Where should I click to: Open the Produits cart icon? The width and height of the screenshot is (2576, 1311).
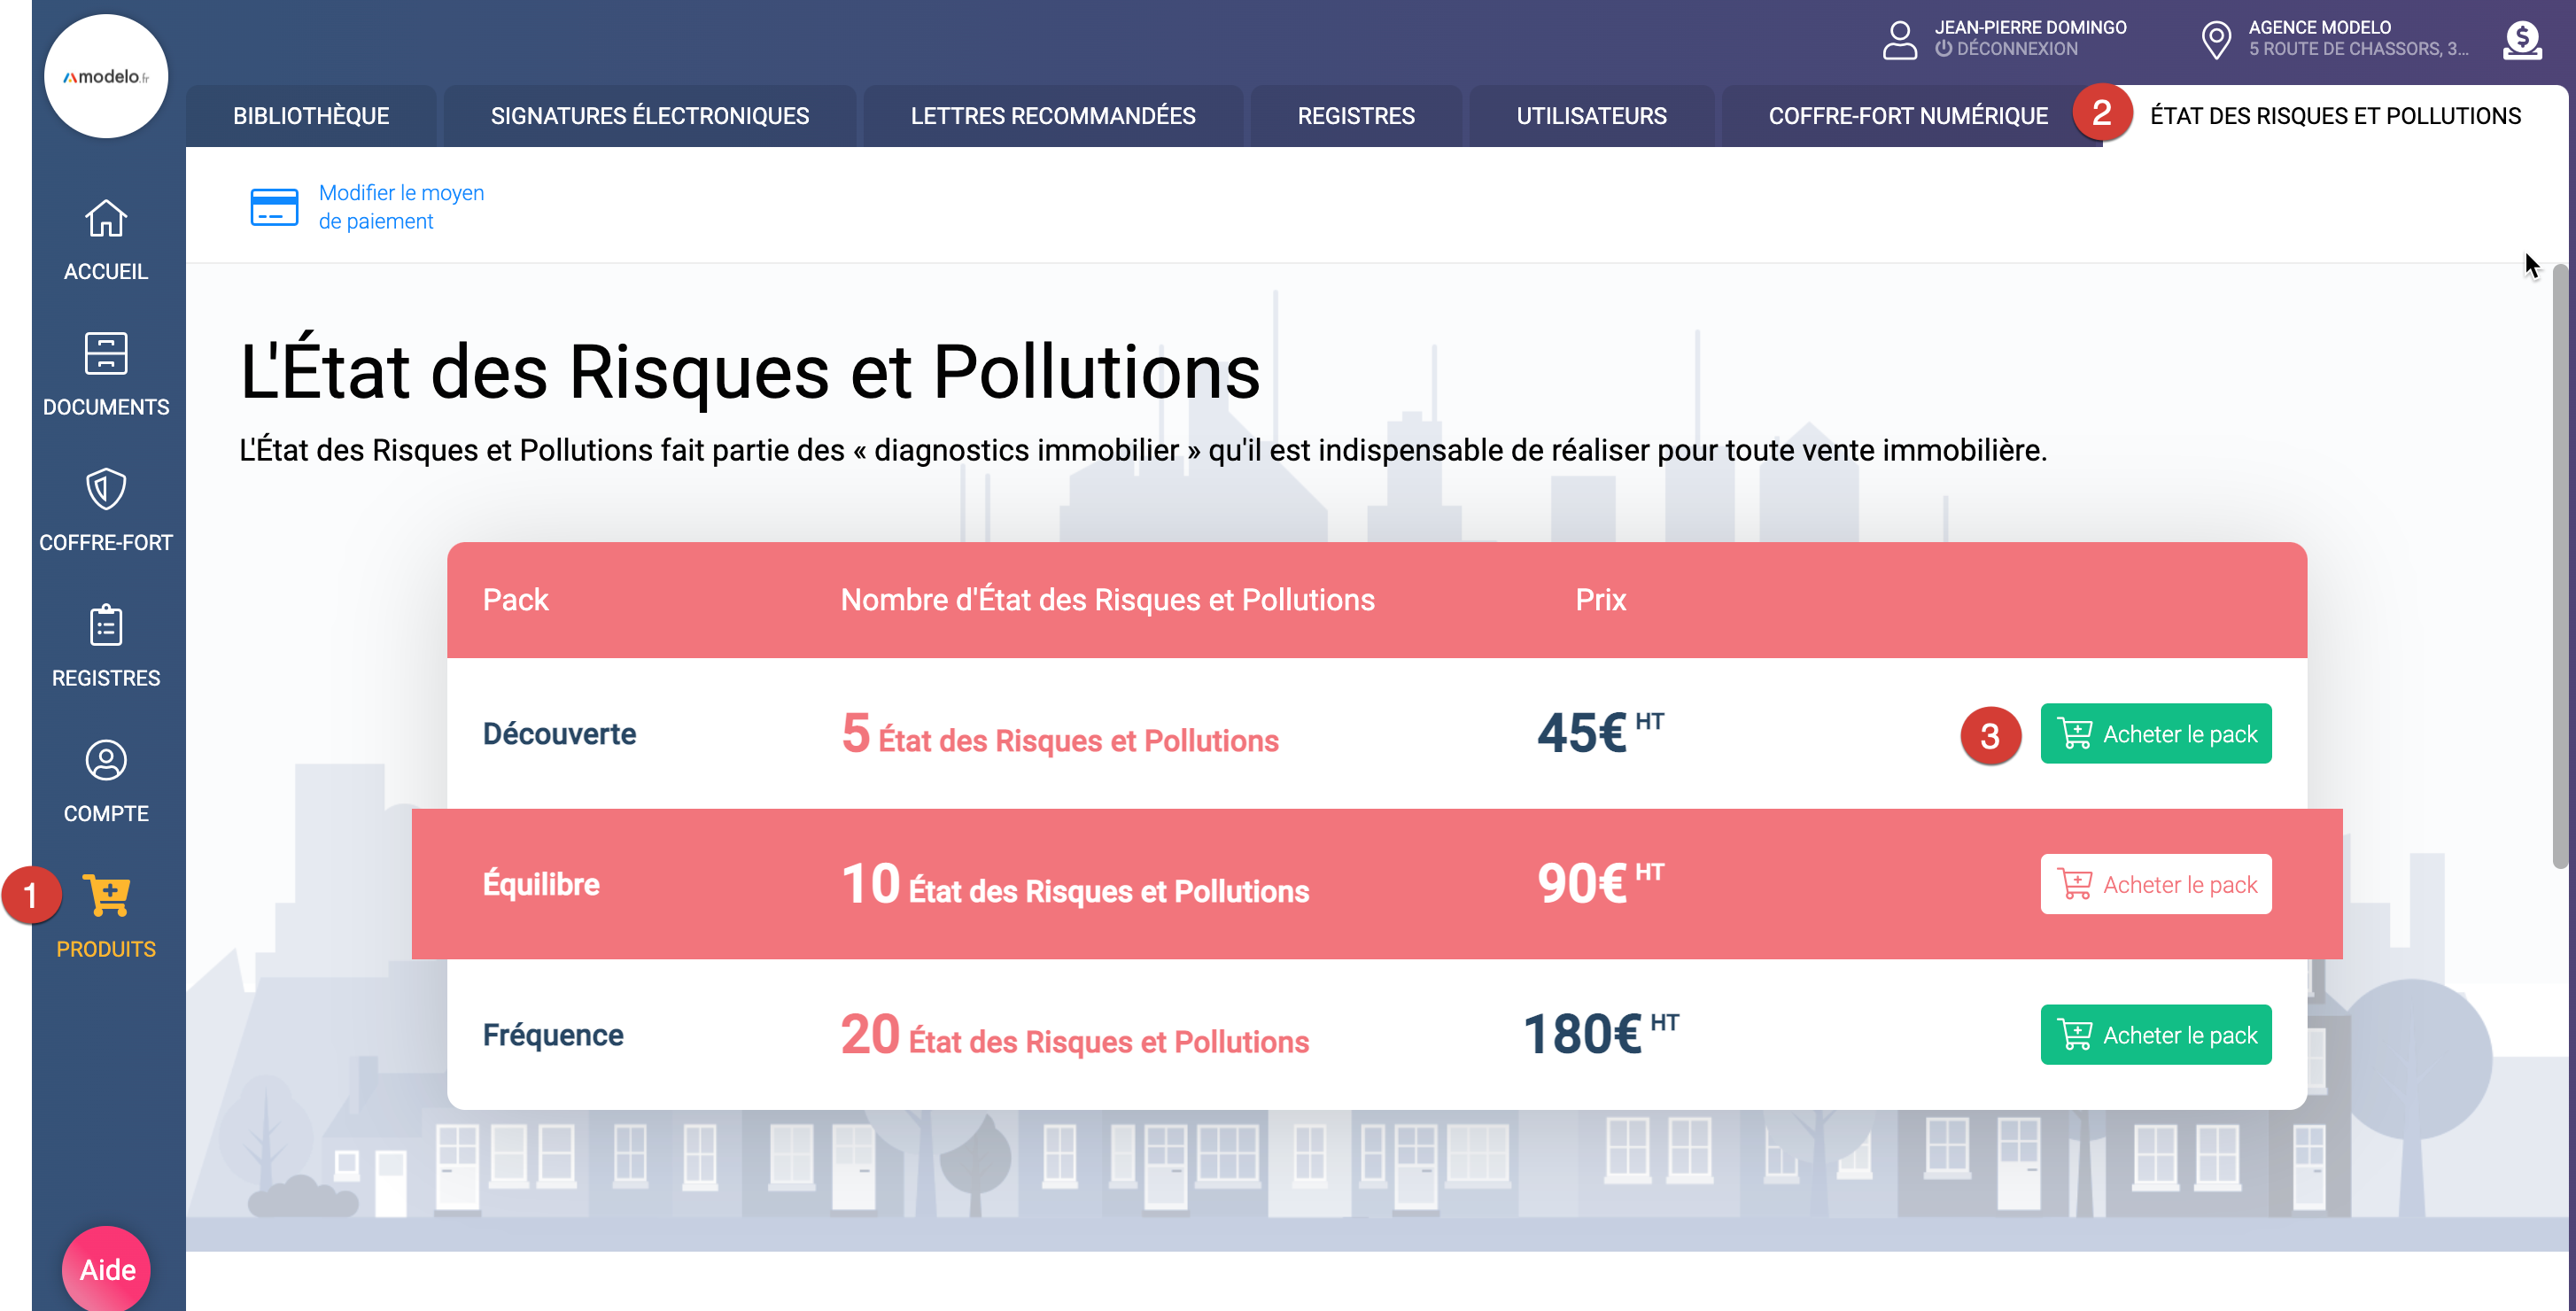[106, 895]
